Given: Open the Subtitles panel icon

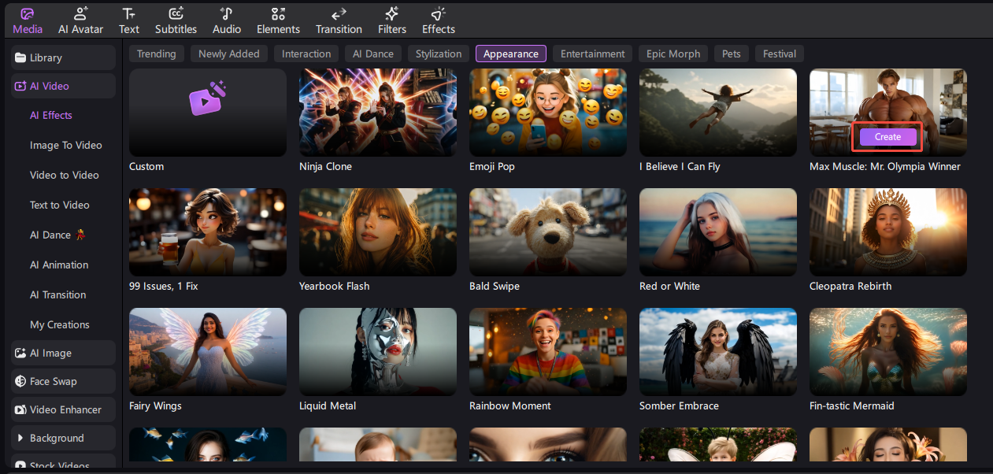Looking at the screenshot, I should [x=176, y=14].
